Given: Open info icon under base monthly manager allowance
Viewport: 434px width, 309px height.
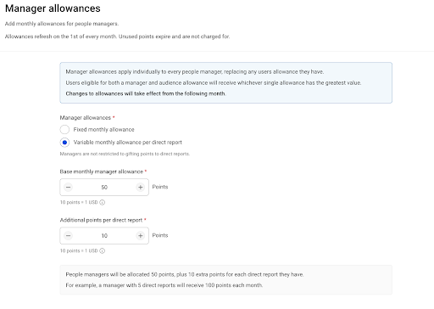Looking at the screenshot, I should point(103,202).
